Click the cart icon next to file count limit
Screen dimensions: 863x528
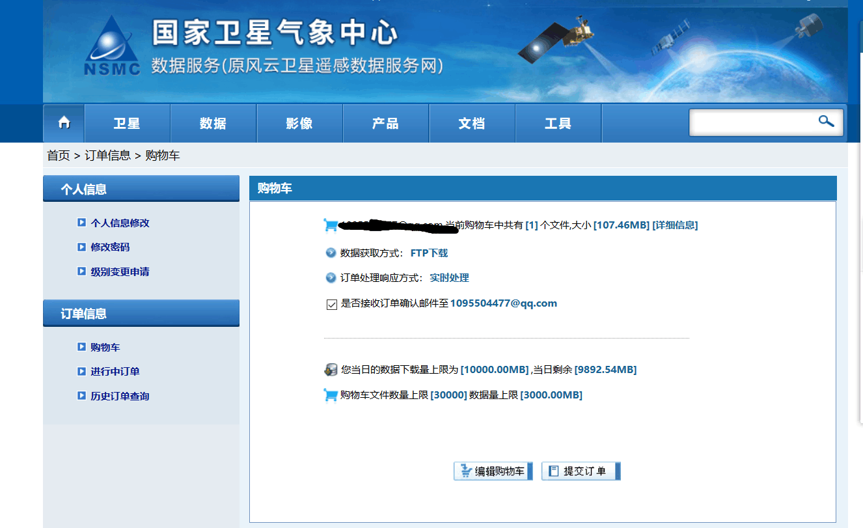tap(330, 394)
